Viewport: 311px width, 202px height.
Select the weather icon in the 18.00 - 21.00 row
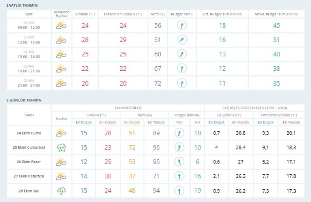(x=61, y=69)
